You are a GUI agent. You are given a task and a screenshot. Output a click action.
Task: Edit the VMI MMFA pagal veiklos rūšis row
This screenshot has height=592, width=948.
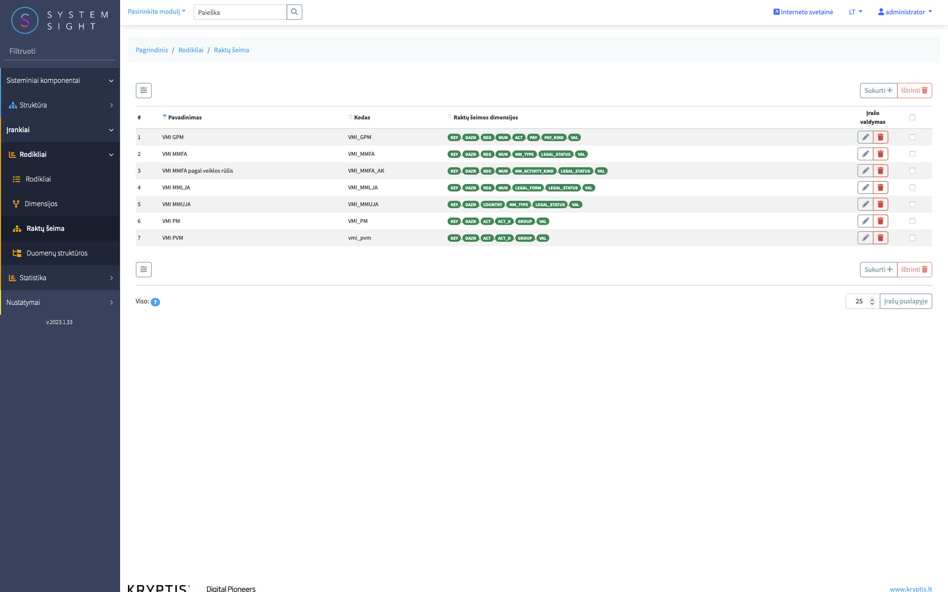click(866, 171)
